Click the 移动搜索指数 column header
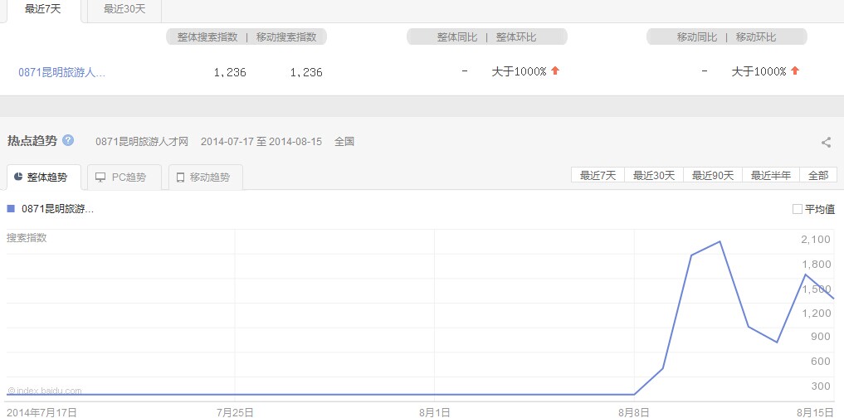 (x=286, y=37)
